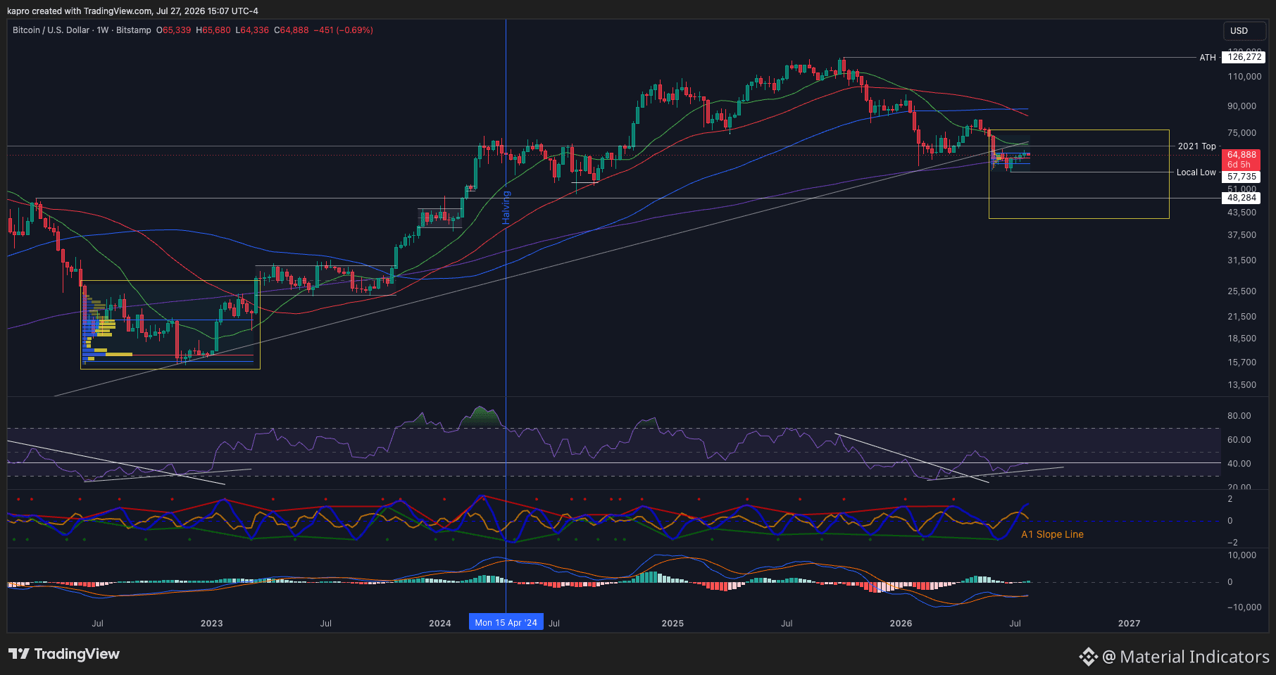The width and height of the screenshot is (1276, 675).
Task: Click the 21,500 price axis label
Action: coord(1242,317)
